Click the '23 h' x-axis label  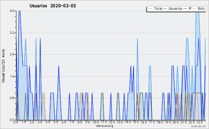(200, 122)
